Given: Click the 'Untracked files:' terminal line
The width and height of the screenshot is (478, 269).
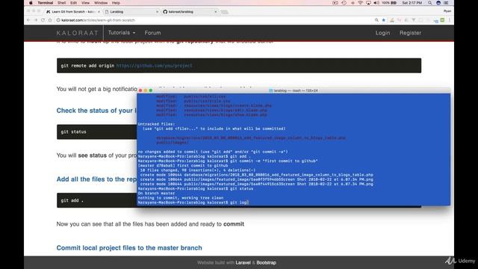Looking at the screenshot, I should [x=156, y=124].
